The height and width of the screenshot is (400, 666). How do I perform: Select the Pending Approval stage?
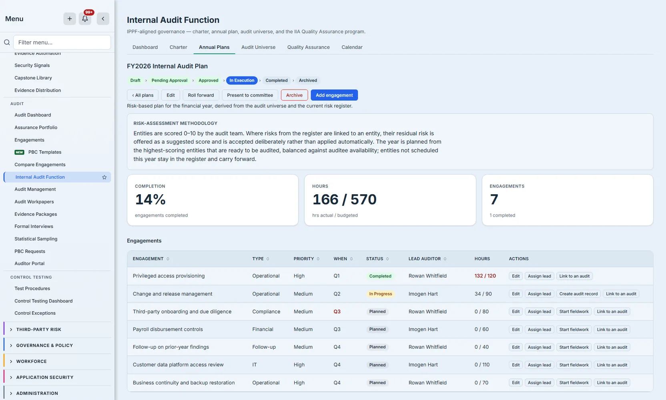tap(169, 80)
